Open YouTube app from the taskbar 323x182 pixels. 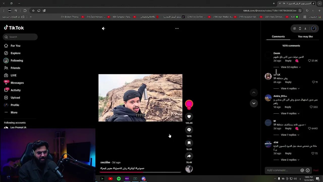110,179
